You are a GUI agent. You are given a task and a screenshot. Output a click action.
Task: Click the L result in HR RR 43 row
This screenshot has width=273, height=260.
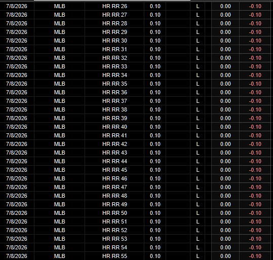(x=198, y=153)
